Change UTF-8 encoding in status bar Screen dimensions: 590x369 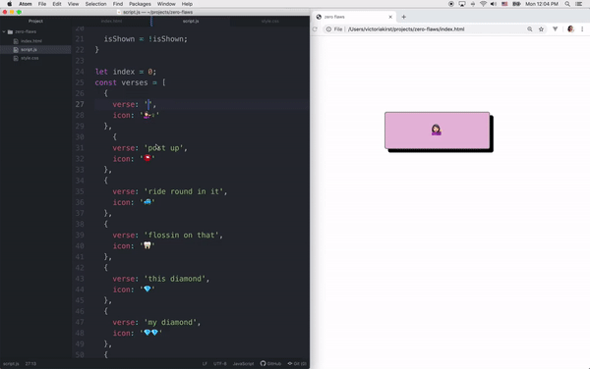click(x=220, y=364)
